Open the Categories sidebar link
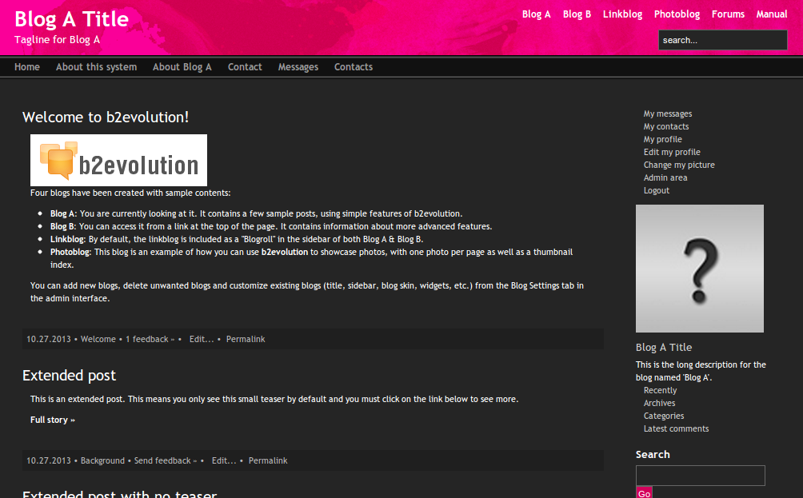Image resolution: width=803 pixels, height=498 pixels. pyautogui.click(x=664, y=416)
